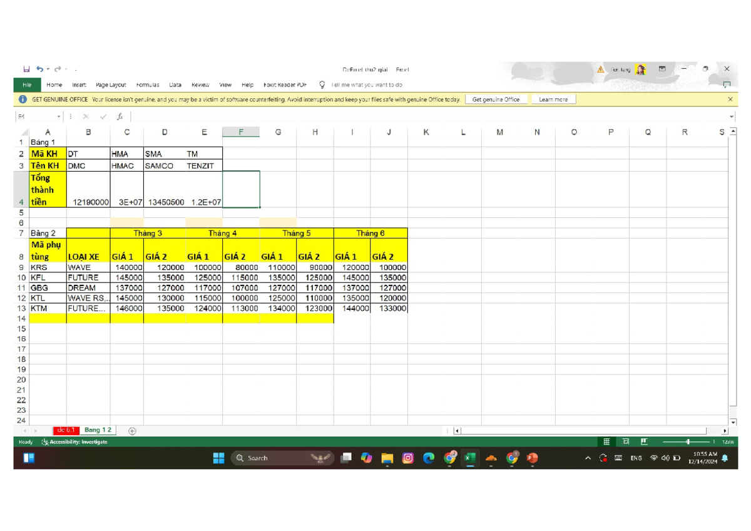Viewport: 751px width, 531px height.
Task: Click the account profile picture
Action: [x=641, y=70]
